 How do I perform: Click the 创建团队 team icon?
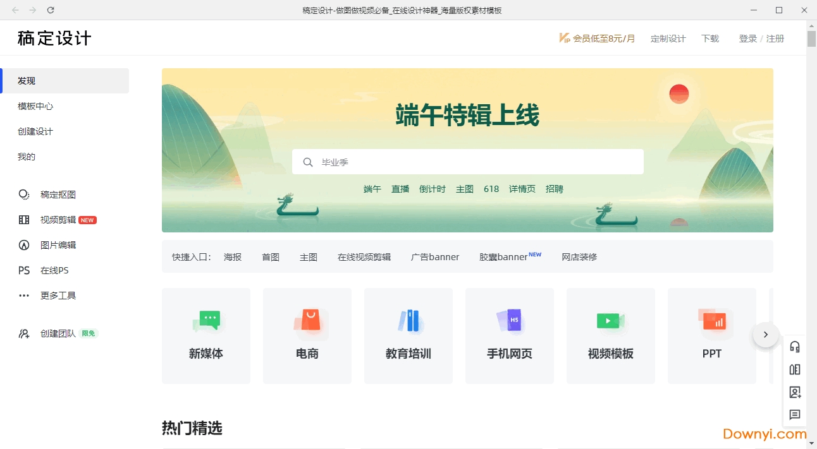pos(24,333)
